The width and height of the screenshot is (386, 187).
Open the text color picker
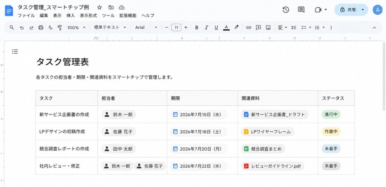[x=226, y=27]
